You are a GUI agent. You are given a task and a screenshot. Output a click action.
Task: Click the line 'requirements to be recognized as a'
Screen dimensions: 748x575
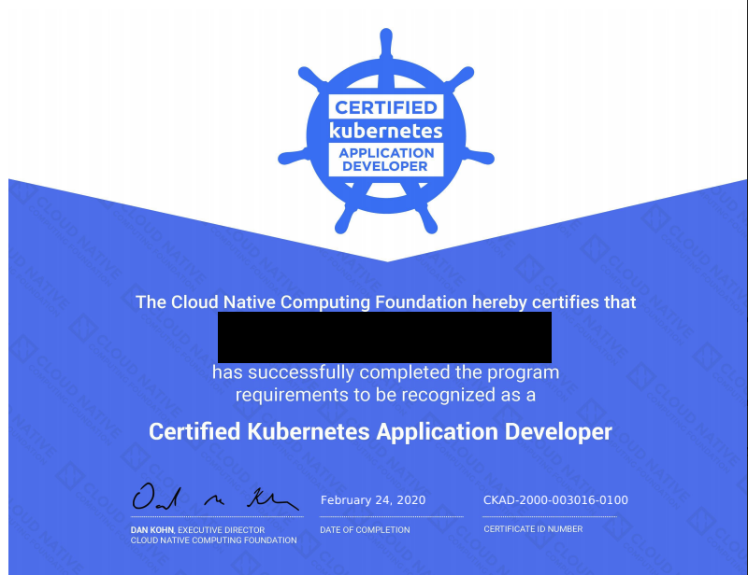(385, 395)
